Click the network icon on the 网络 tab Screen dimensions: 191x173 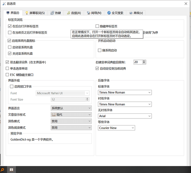[x=88, y=13]
